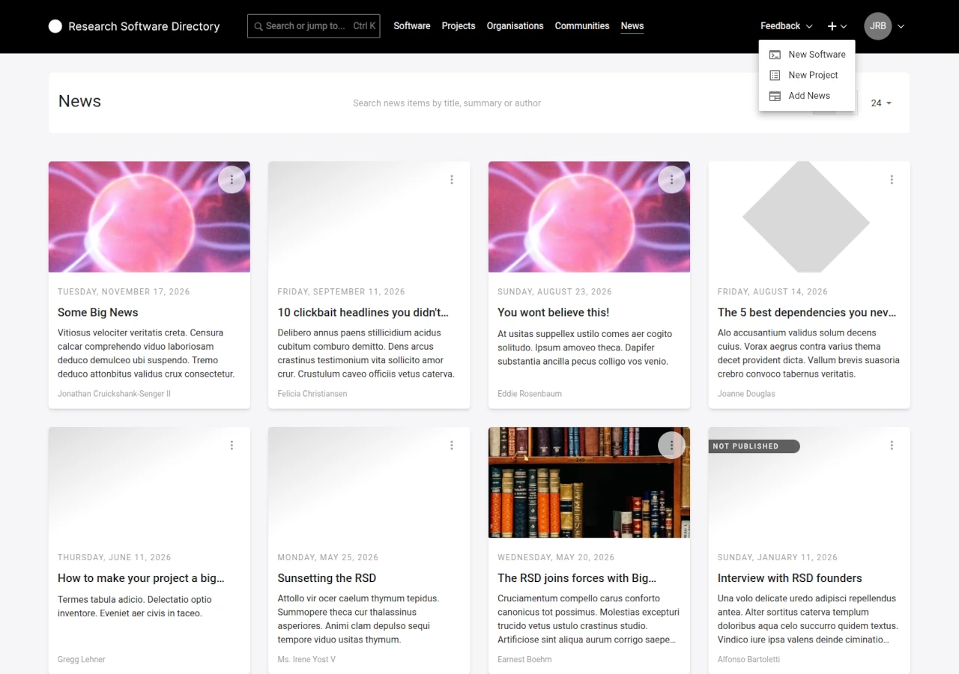
Task: Open three-dot menu on How to make your project card
Action: (232, 446)
